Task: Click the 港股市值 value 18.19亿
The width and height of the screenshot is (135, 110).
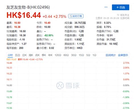Action: tap(113, 44)
